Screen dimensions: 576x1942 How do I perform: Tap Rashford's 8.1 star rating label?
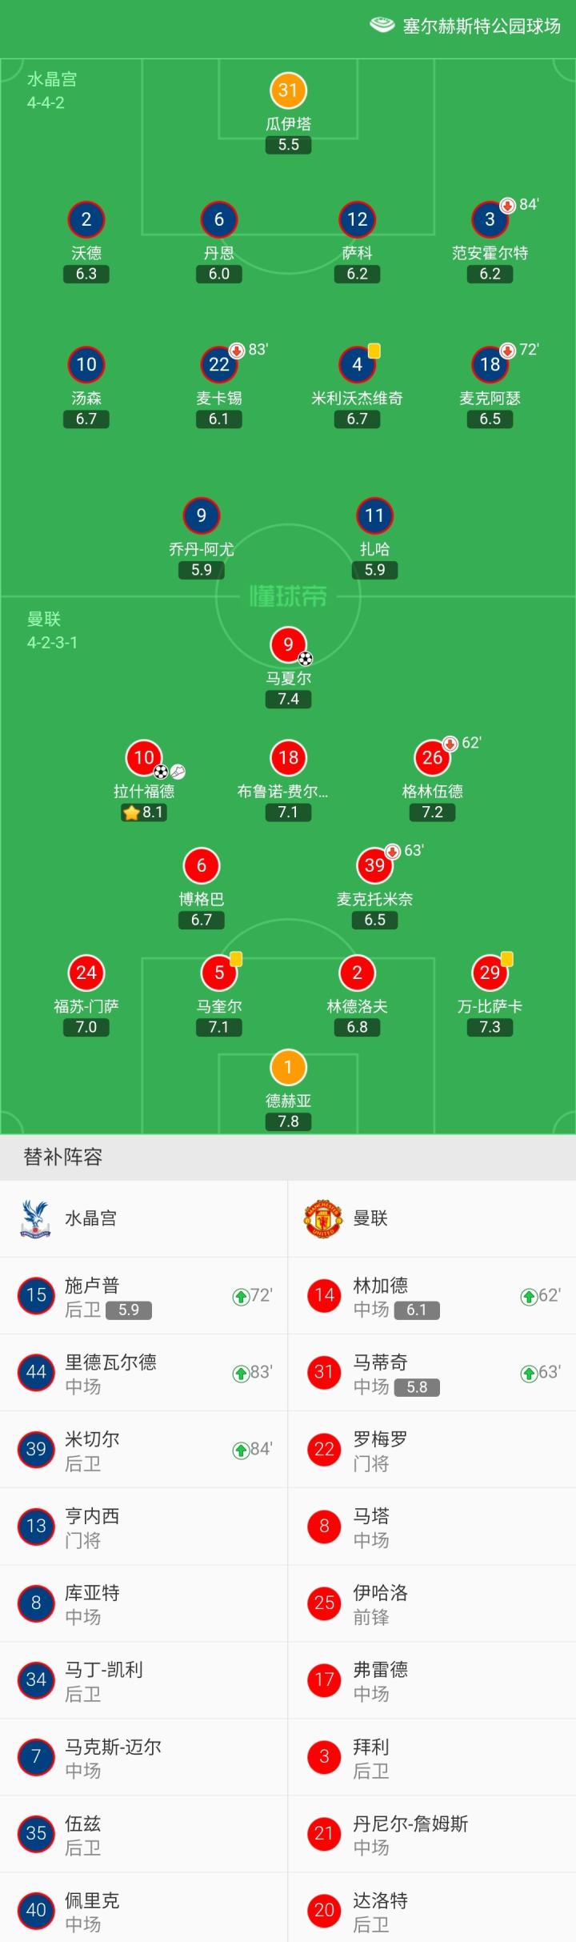point(144,813)
